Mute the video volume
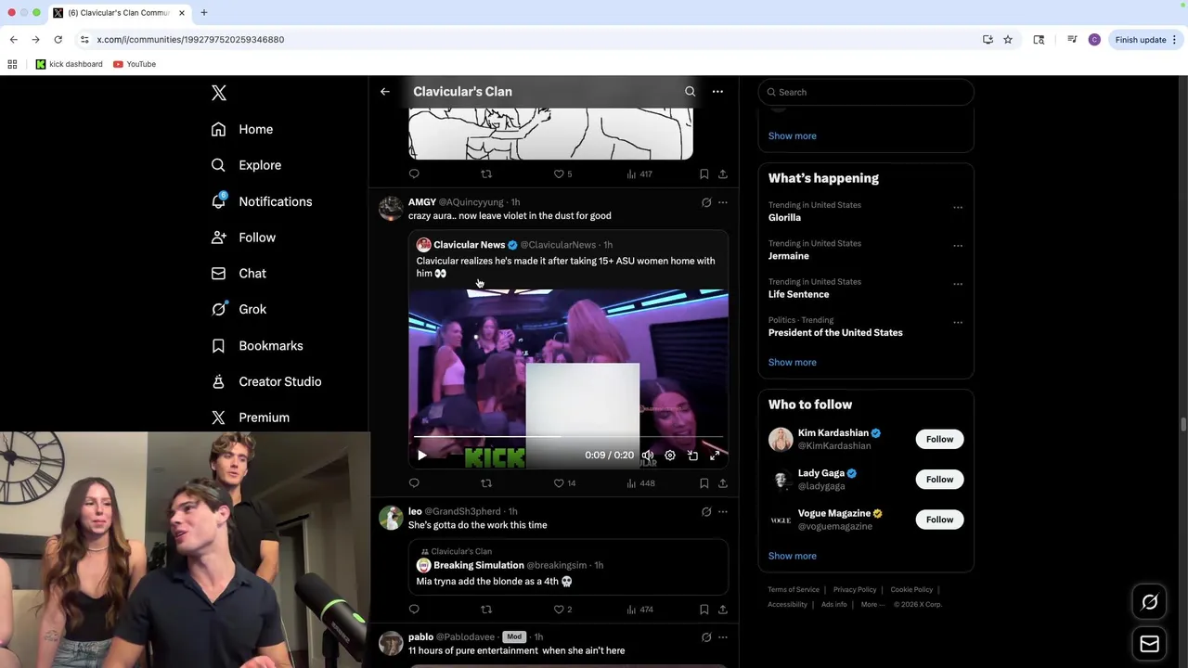Viewport: 1188px width, 668px height. (x=648, y=456)
